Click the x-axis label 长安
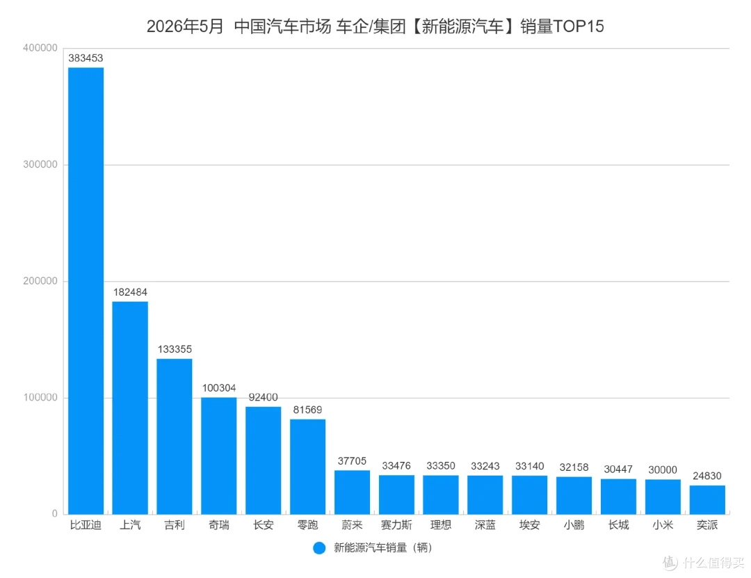The image size is (751, 578). 264,525
